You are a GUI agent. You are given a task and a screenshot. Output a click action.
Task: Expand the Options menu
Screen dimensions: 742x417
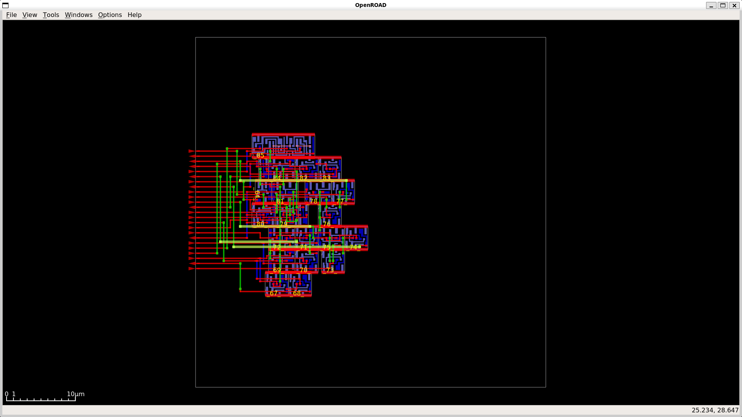[x=110, y=15]
